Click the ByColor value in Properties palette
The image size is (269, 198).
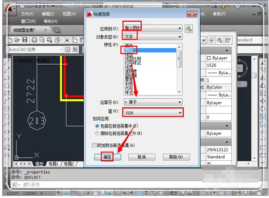218,87
